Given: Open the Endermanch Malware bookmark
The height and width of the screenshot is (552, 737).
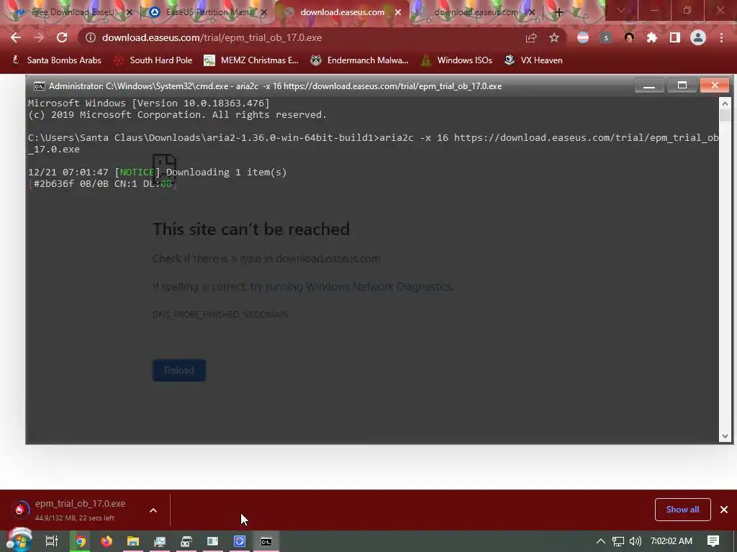Looking at the screenshot, I should [360, 60].
